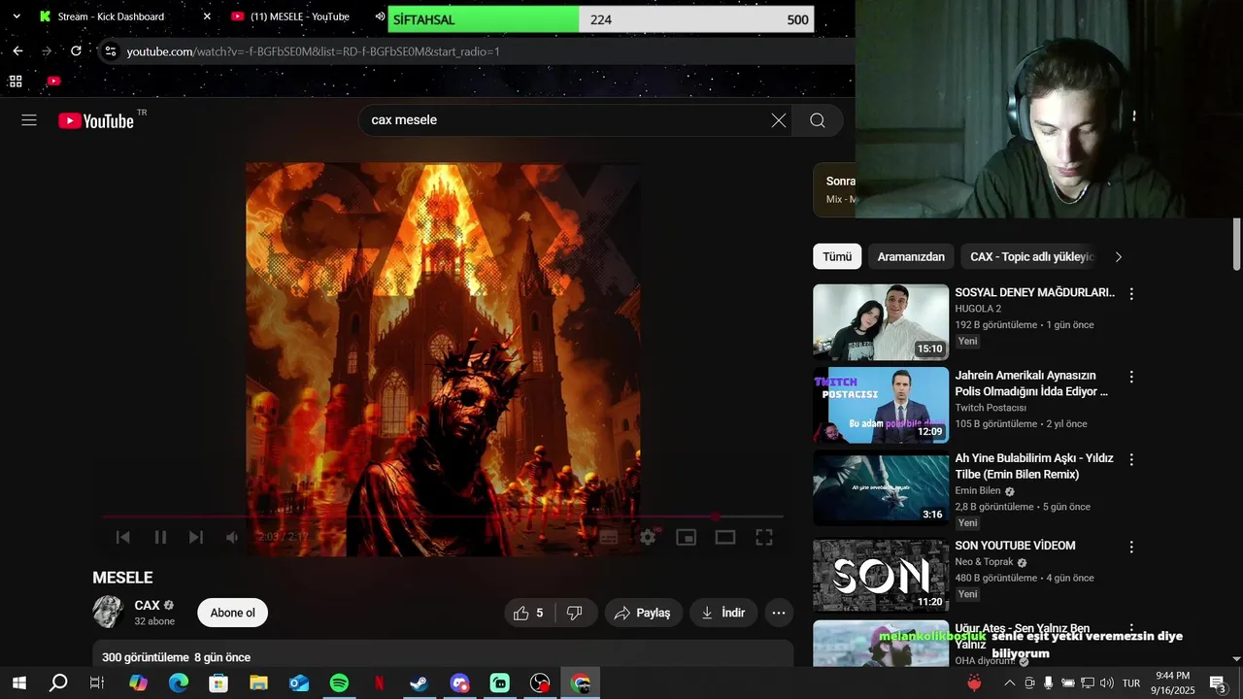Open system volume control in tray
Image resolution: width=1243 pixels, height=699 pixels.
pos(1106,682)
